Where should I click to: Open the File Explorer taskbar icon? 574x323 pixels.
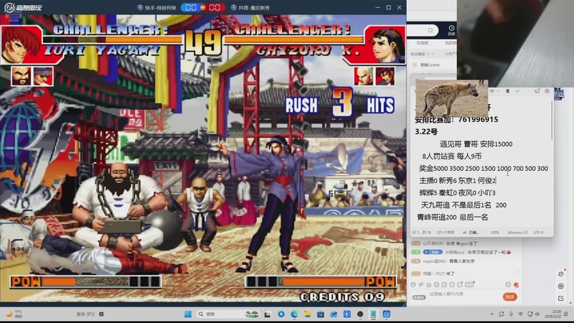click(x=308, y=314)
